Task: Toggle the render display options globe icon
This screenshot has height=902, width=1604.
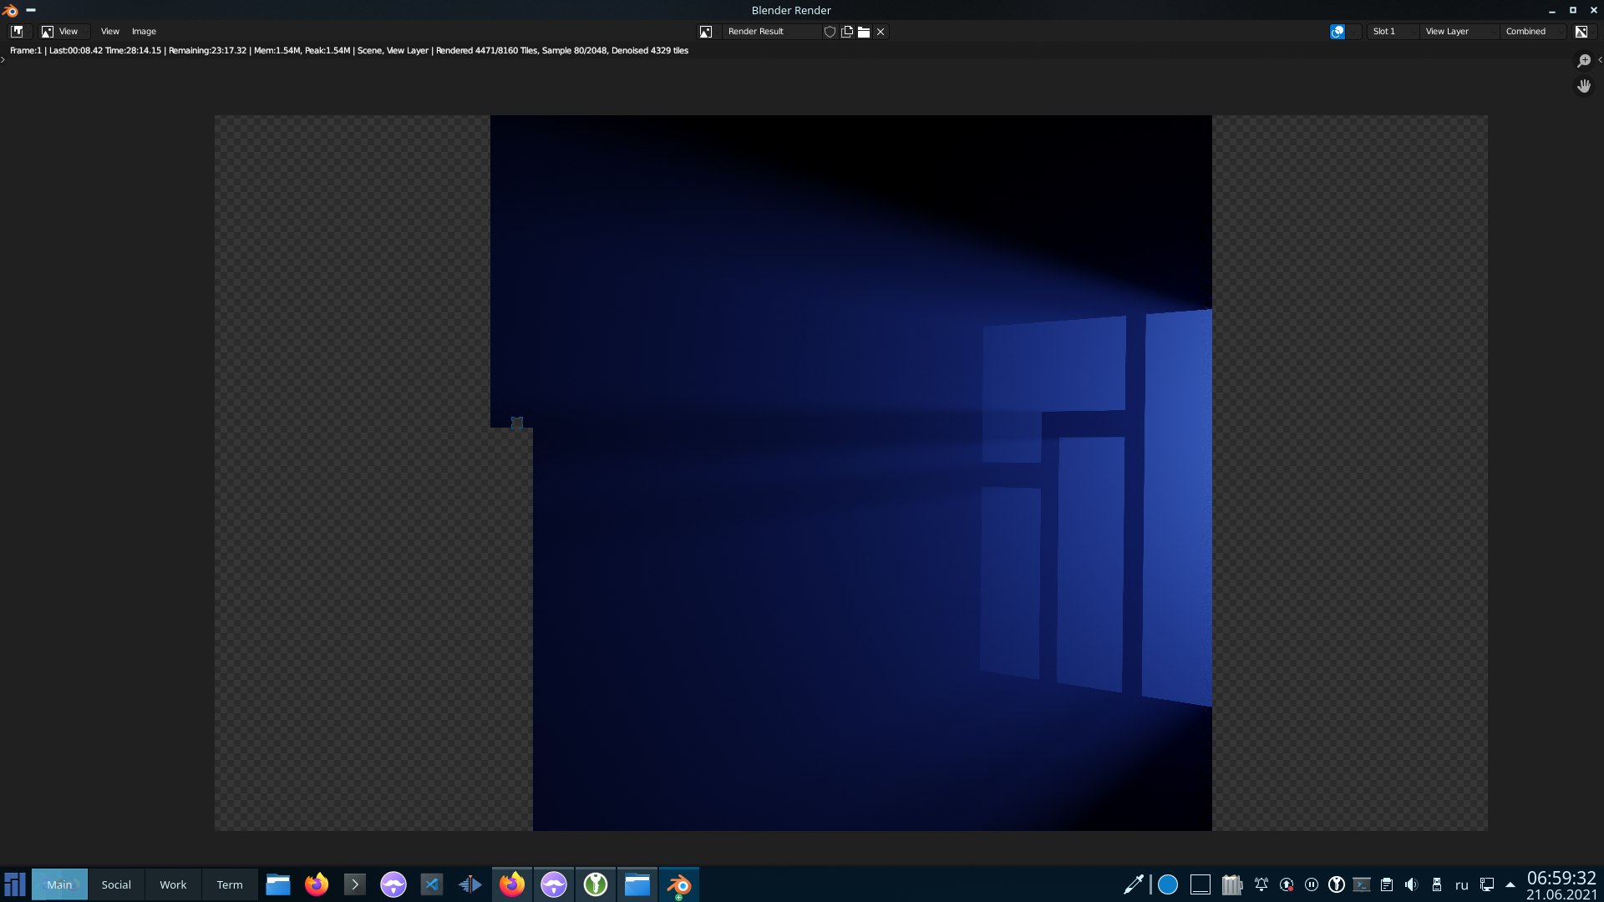Action: 1338,31
